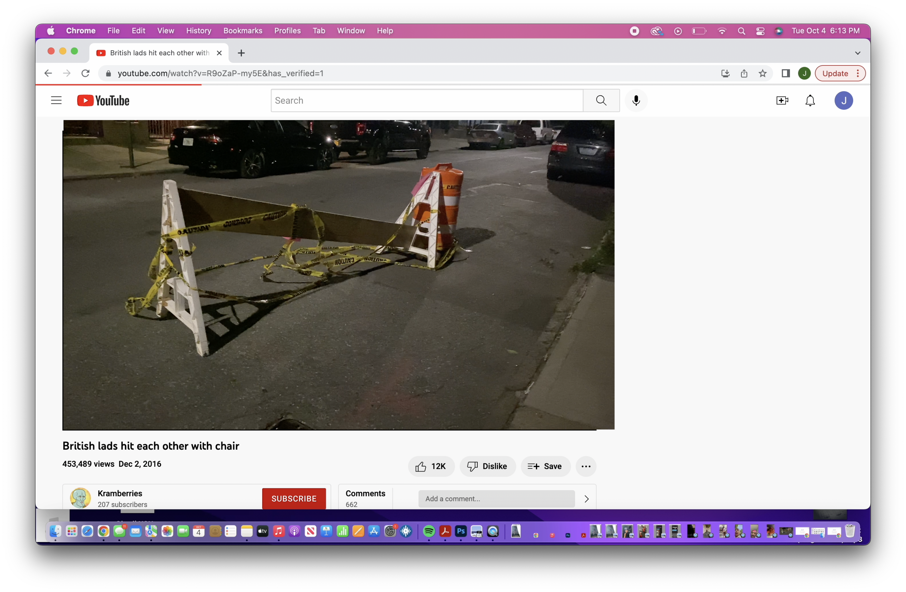Open the Bookmarks menu

pos(243,31)
